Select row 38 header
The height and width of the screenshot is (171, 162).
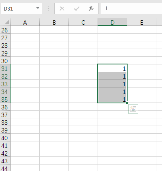tap(5, 122)
